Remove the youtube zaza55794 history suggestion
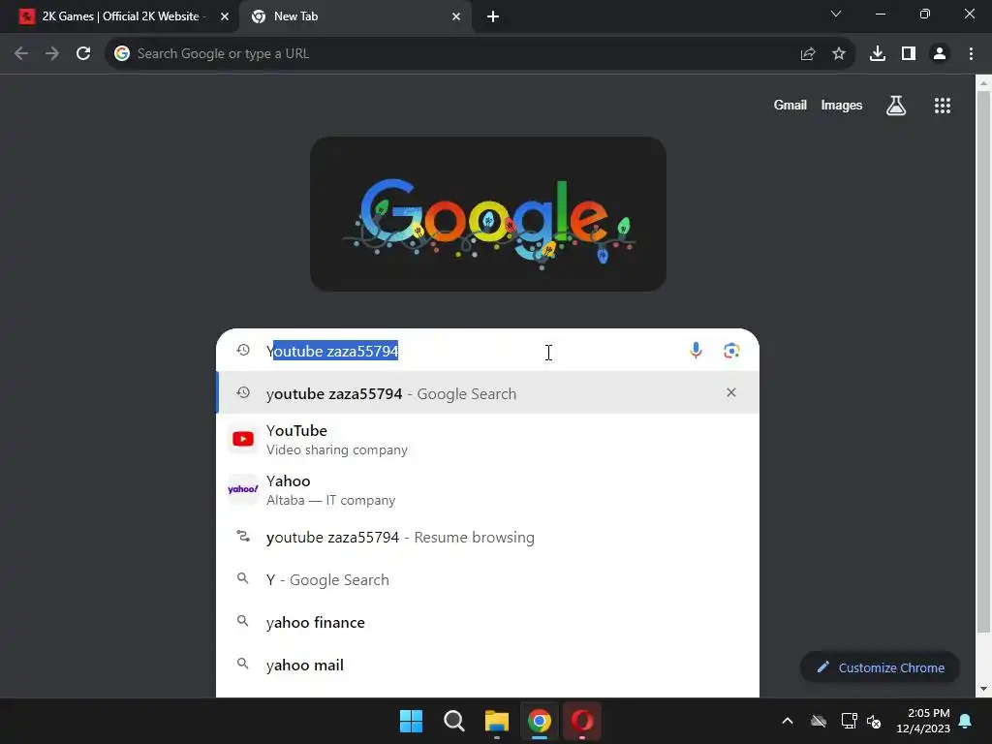 point(731,393)
